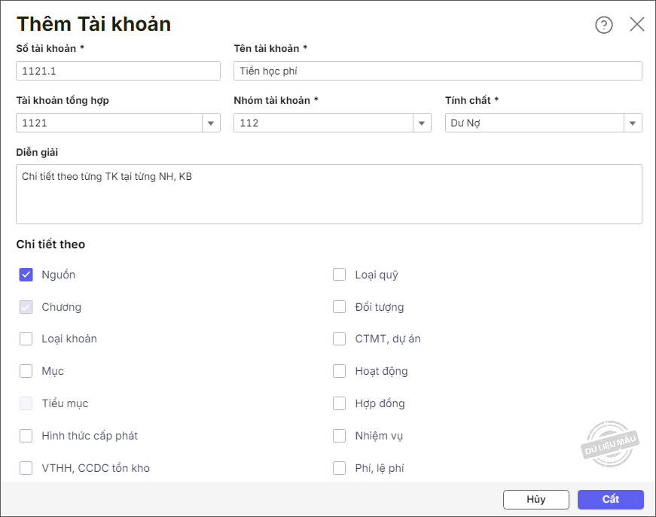Check the Hình thức cấp phát box
This screenshot has height=517, width=656.
pos(26,436)
